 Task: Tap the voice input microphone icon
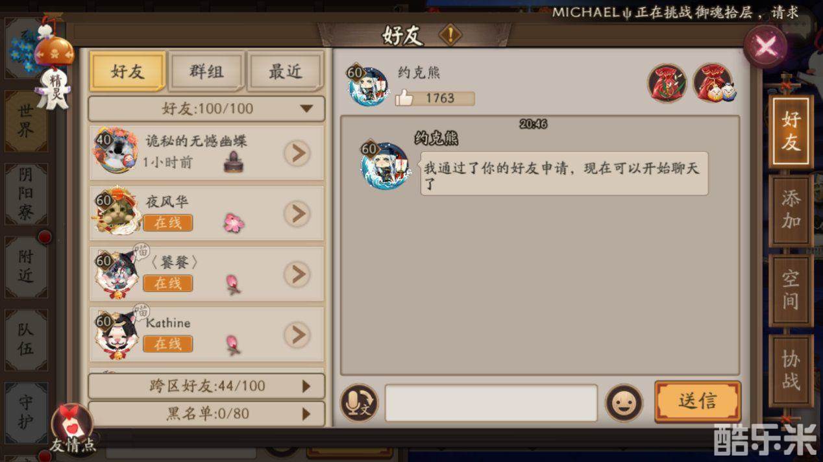pyautogui.click(x=359, y=403)
